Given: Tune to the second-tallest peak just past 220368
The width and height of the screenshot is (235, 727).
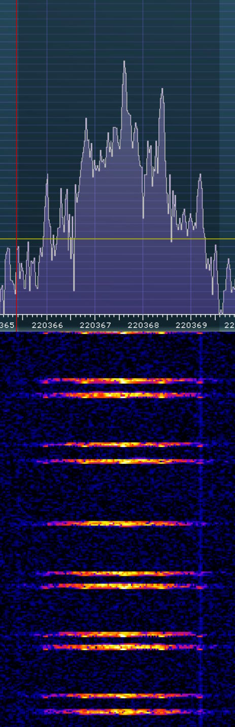Looking at the screenshot, I should click(x=162, y=90).
